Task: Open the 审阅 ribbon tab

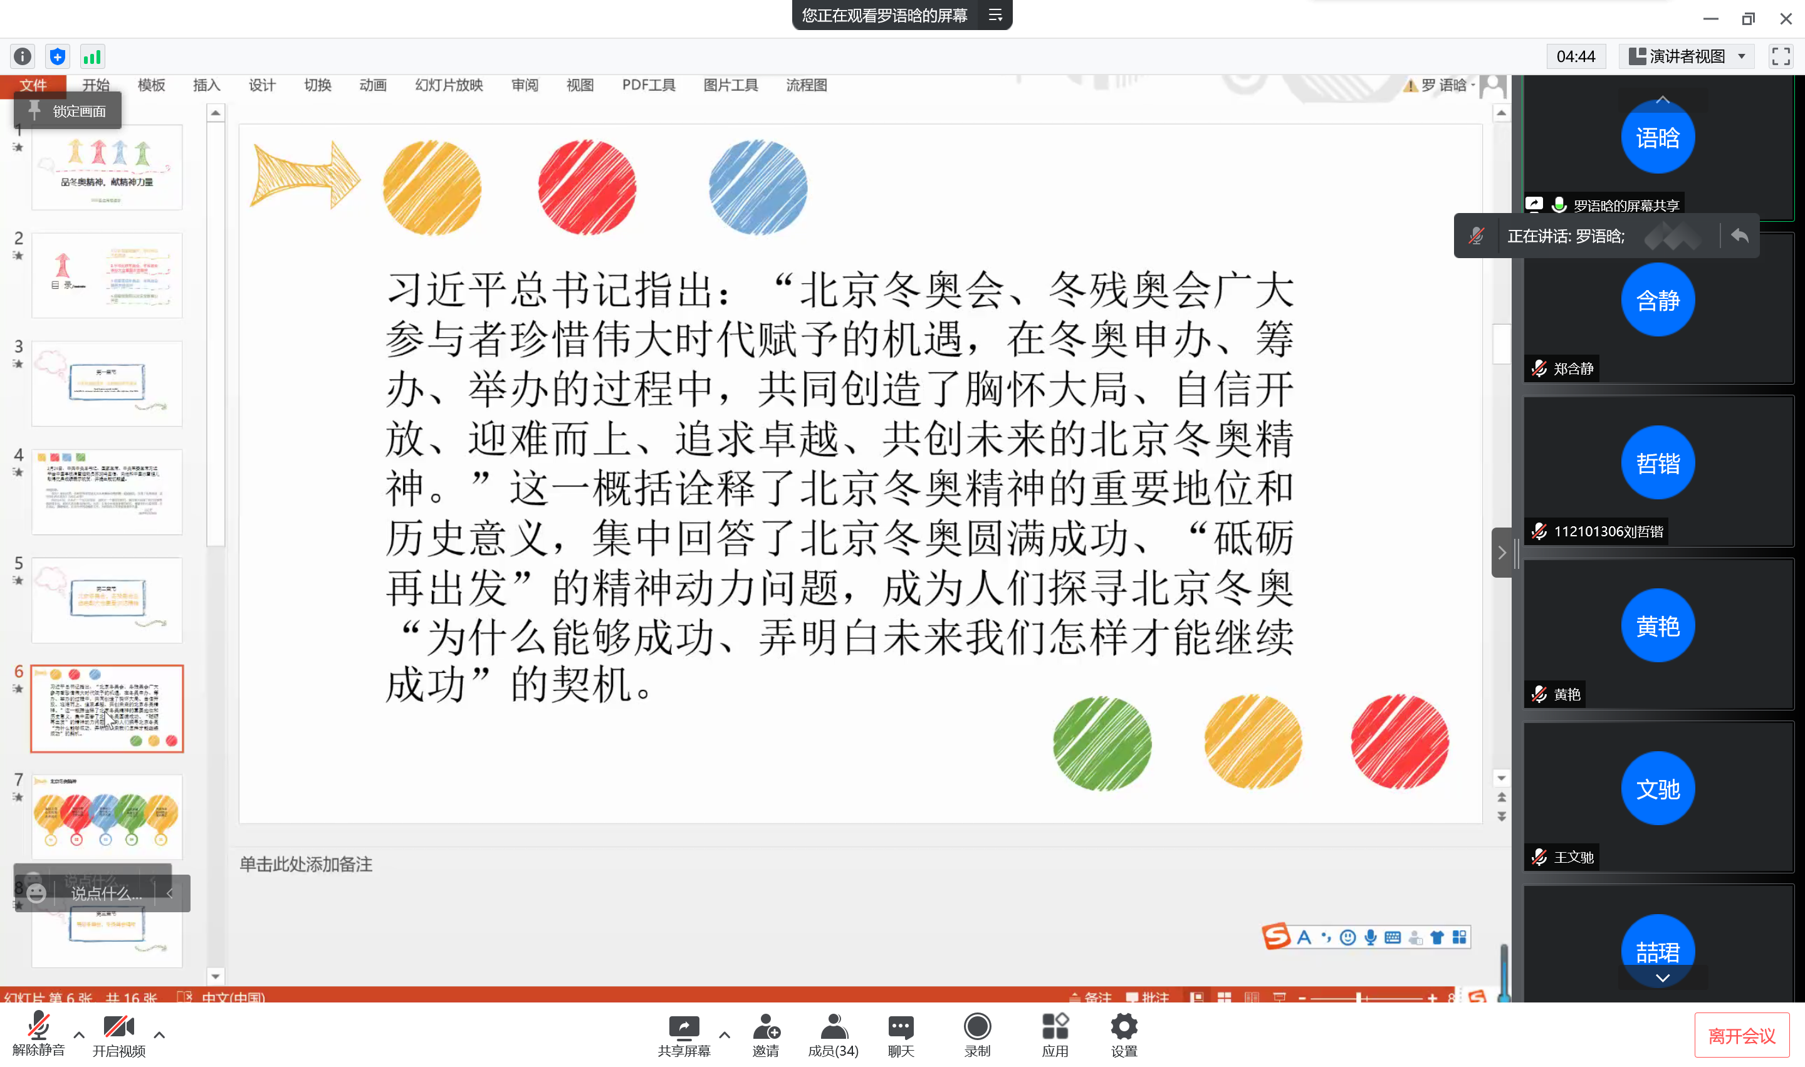Action: 524,85
